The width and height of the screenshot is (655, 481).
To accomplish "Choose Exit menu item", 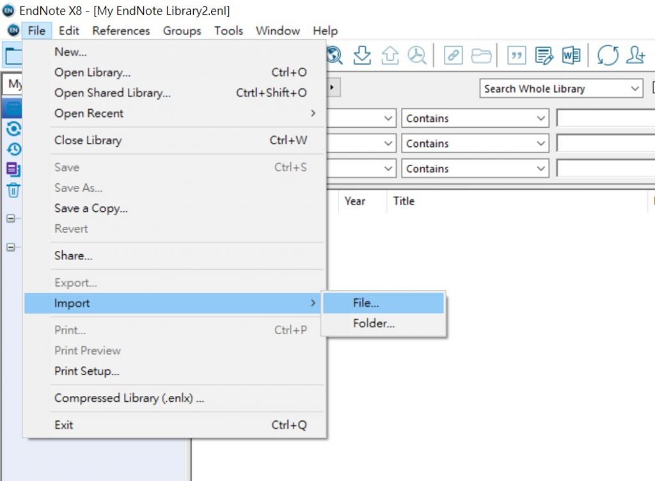I will (175, 425).
